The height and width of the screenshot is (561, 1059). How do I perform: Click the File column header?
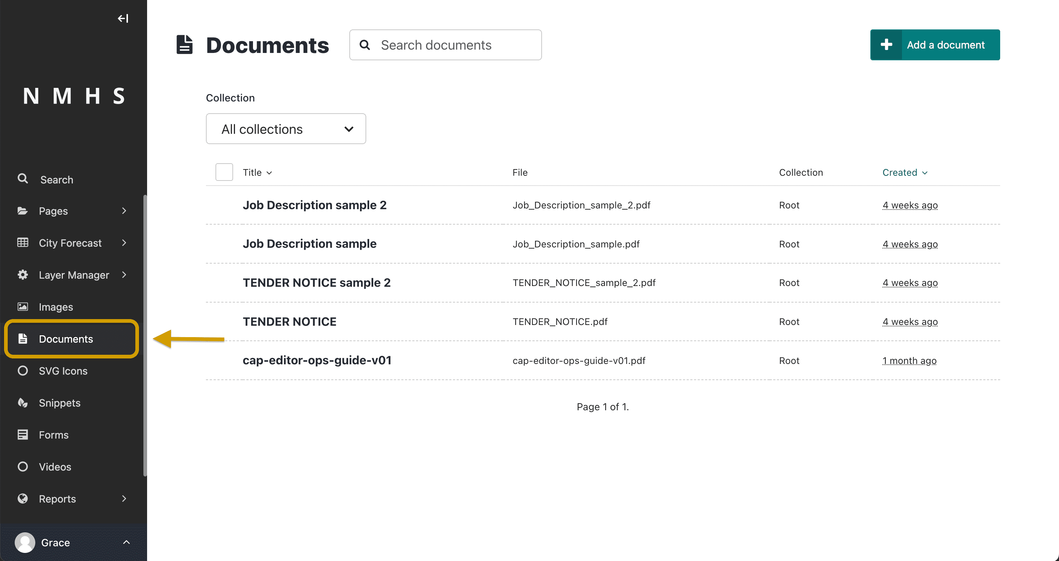[x=520, y=173]
